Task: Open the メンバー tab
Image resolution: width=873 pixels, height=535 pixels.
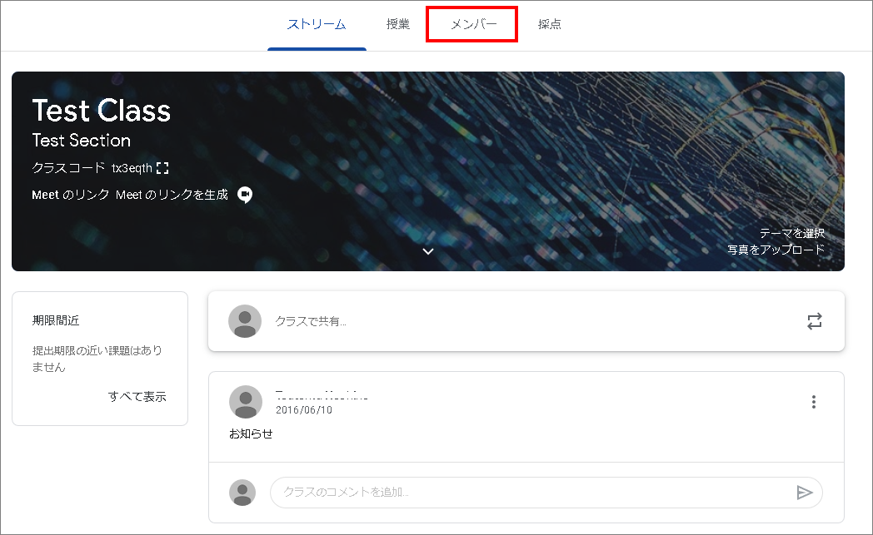Action: click(473, 25)
